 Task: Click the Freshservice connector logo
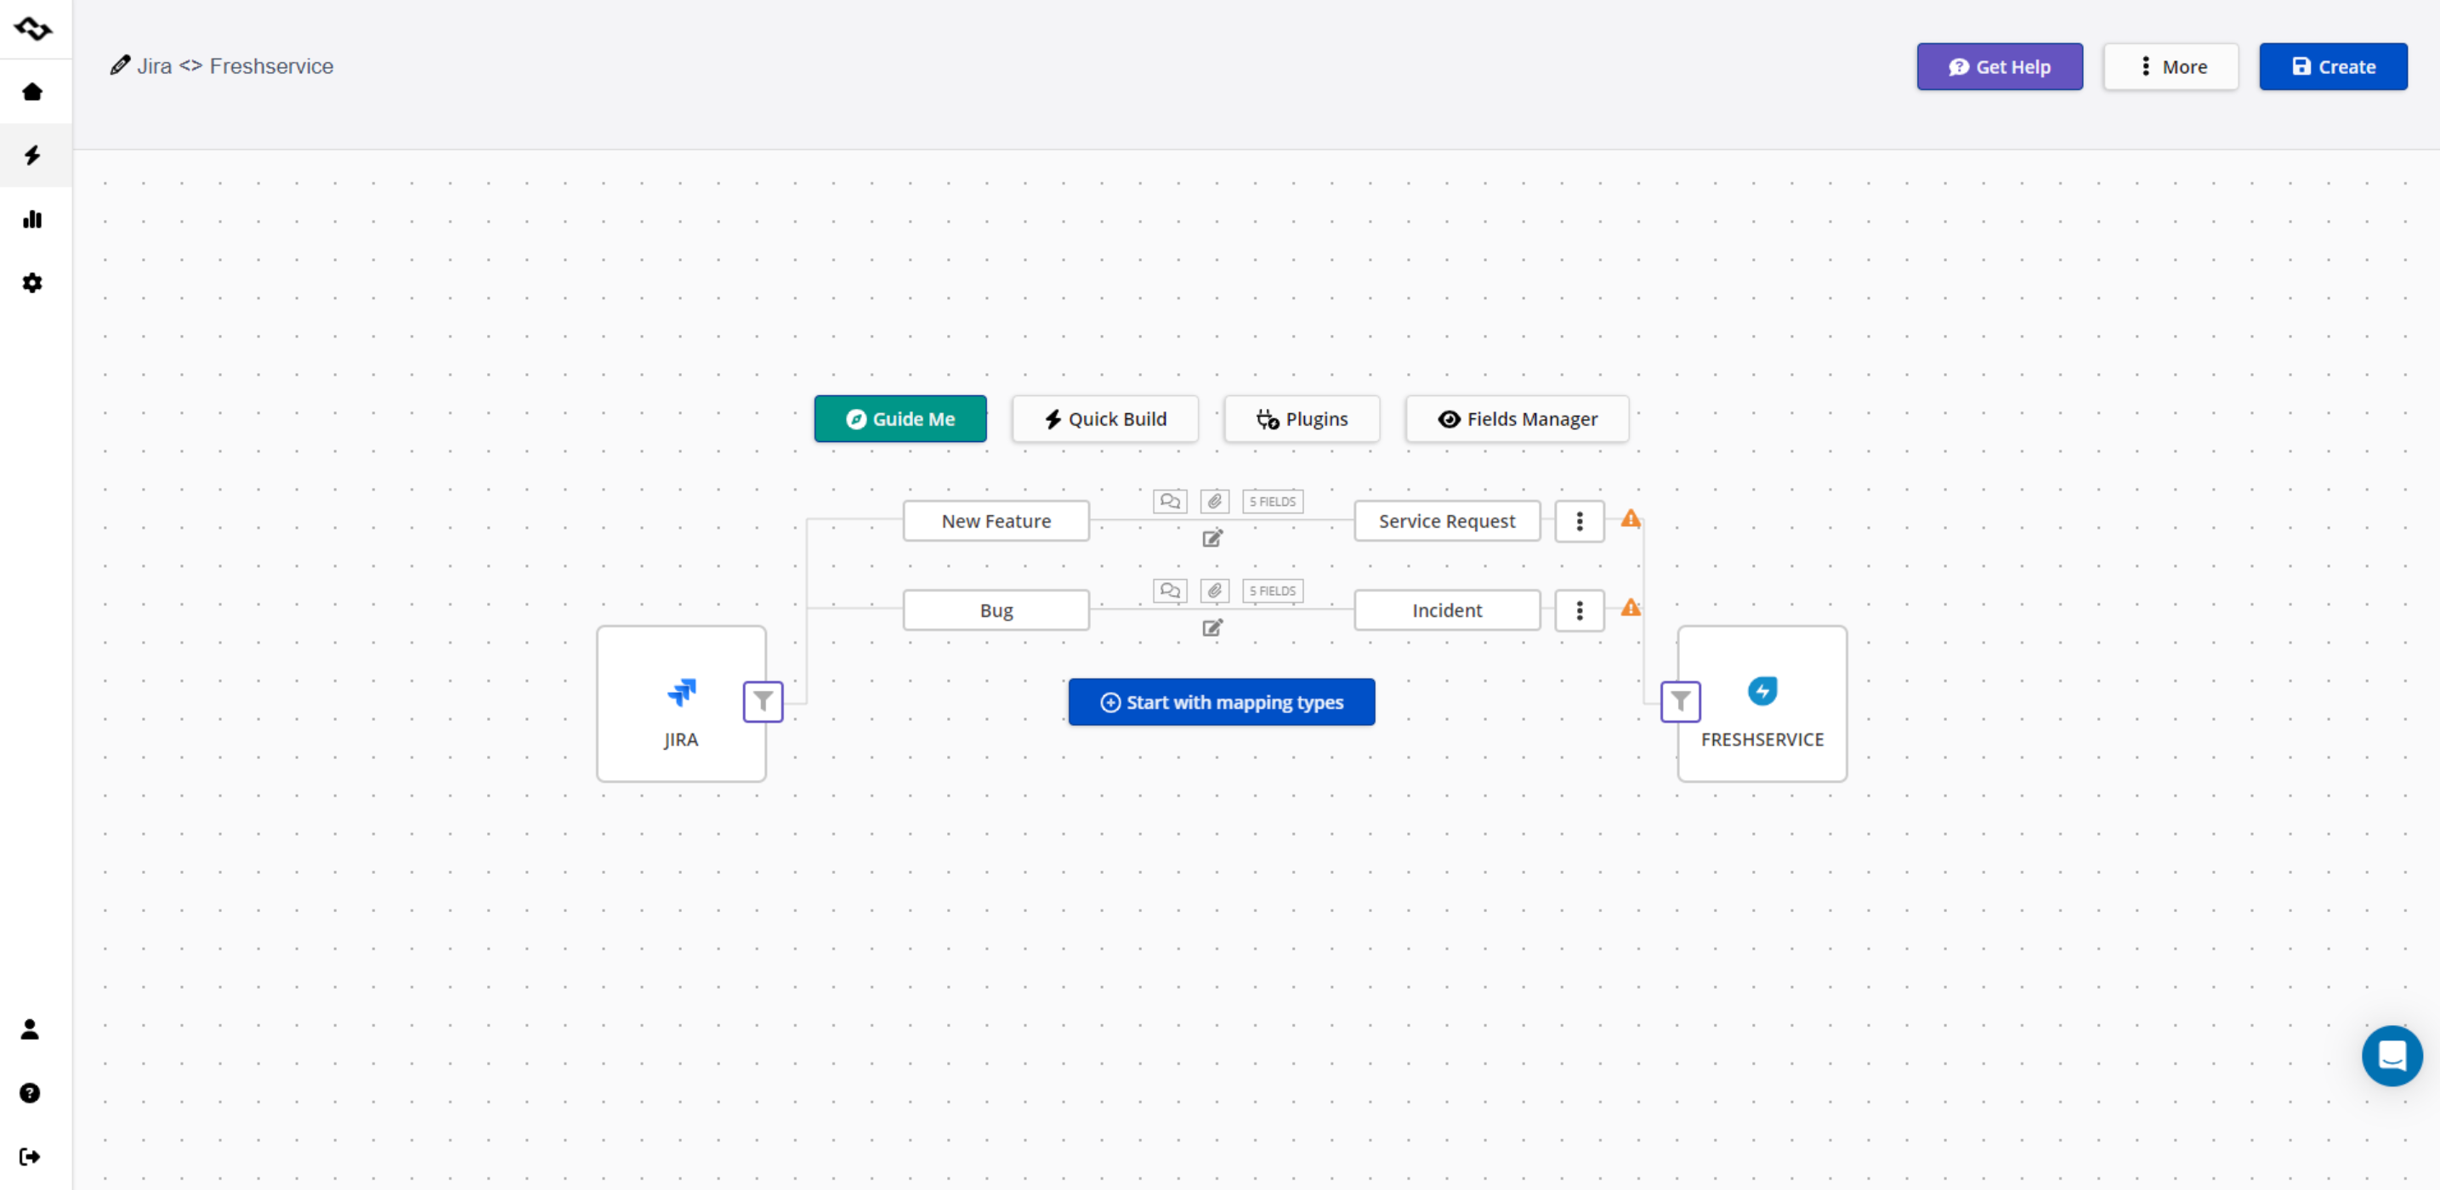point(1762,691)
